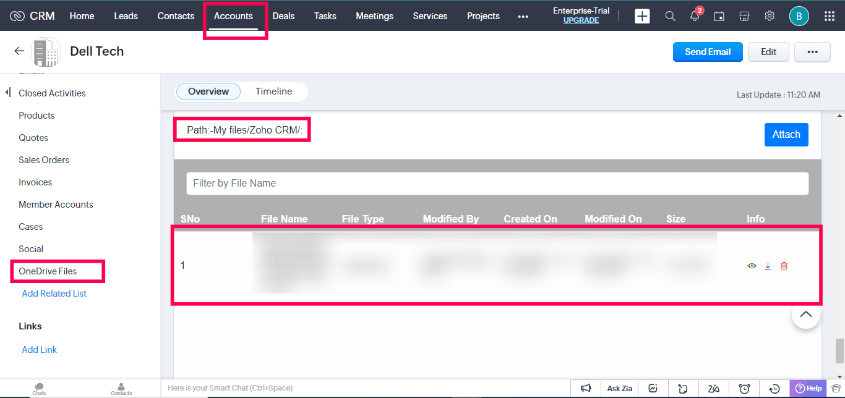Viewport: 845px width, 398px height.
Task: Click the Add Link link
Action: (40, 350)
